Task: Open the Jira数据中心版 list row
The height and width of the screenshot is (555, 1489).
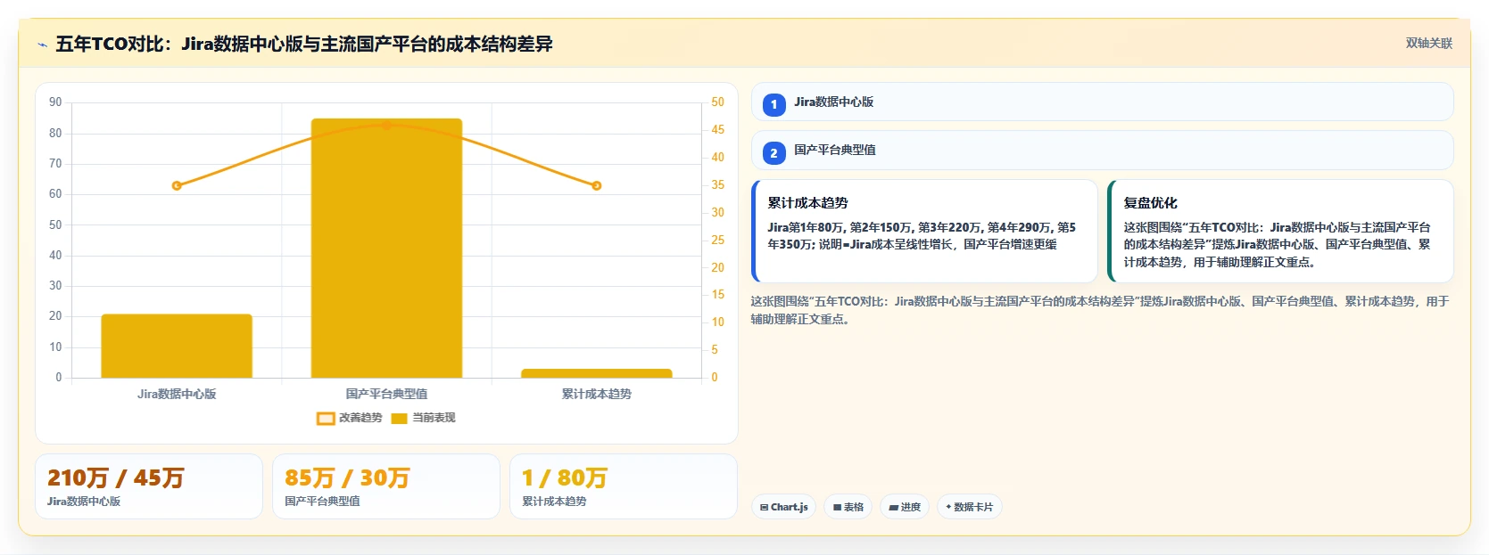Action: pos(1102,102)
